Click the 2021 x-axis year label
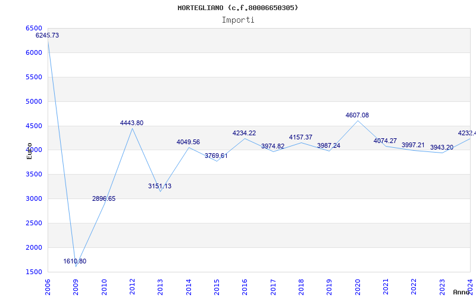Image resolution: width=476 pixels, height=298 pixels. click(386, 287)
